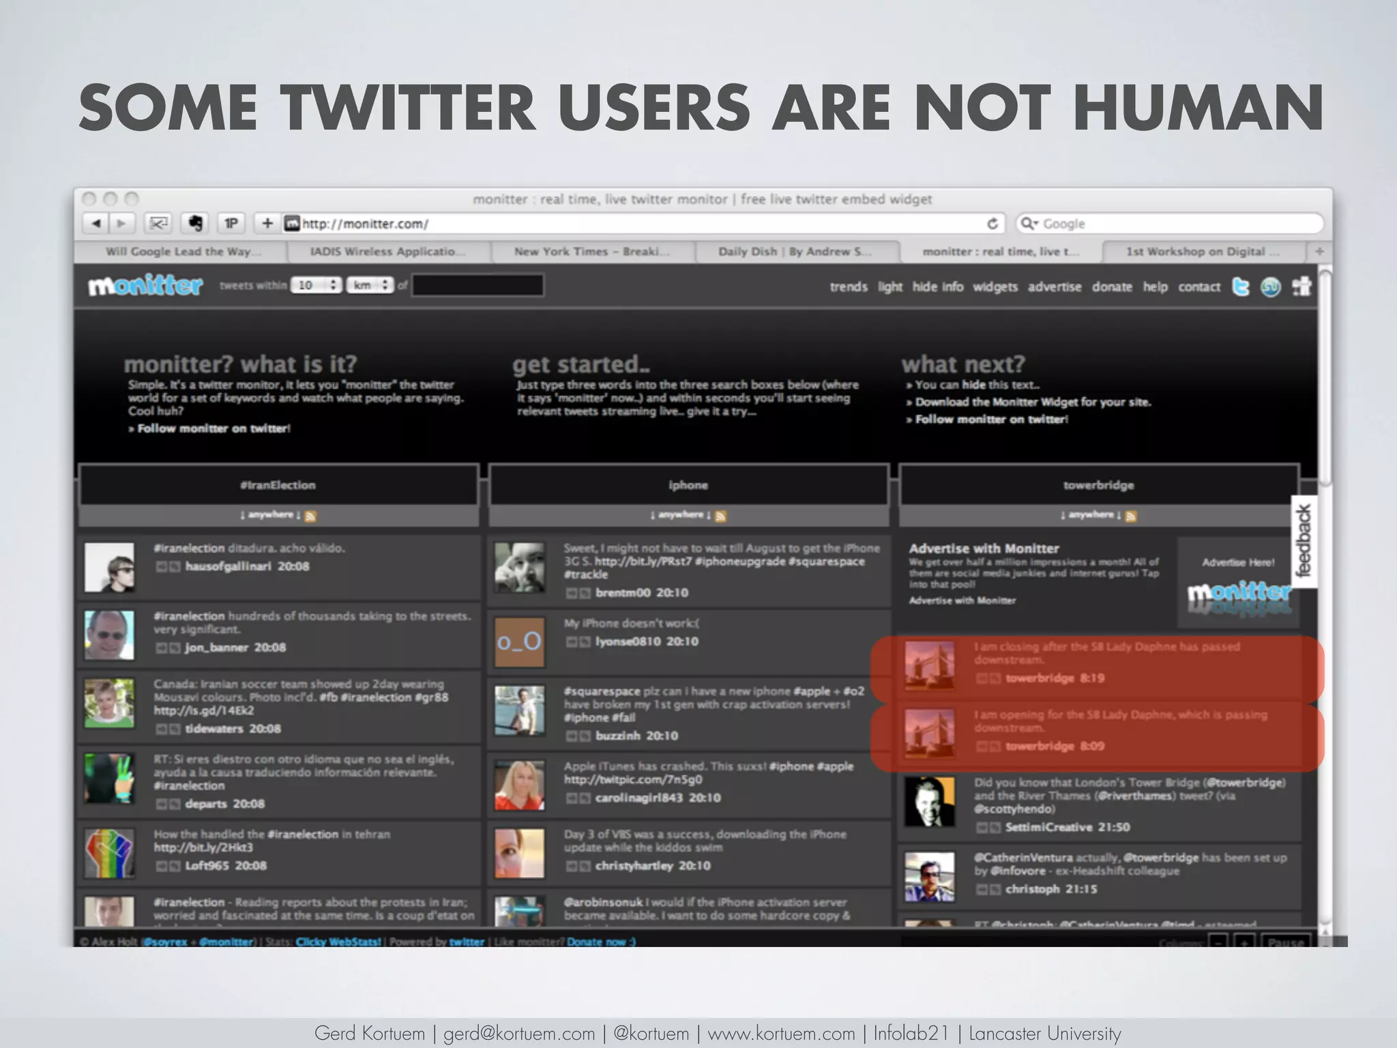This screenshot has width=1397, height=1048.
Task: Switch to the Daily Dish browser tab
Action: tap(795, 251)
